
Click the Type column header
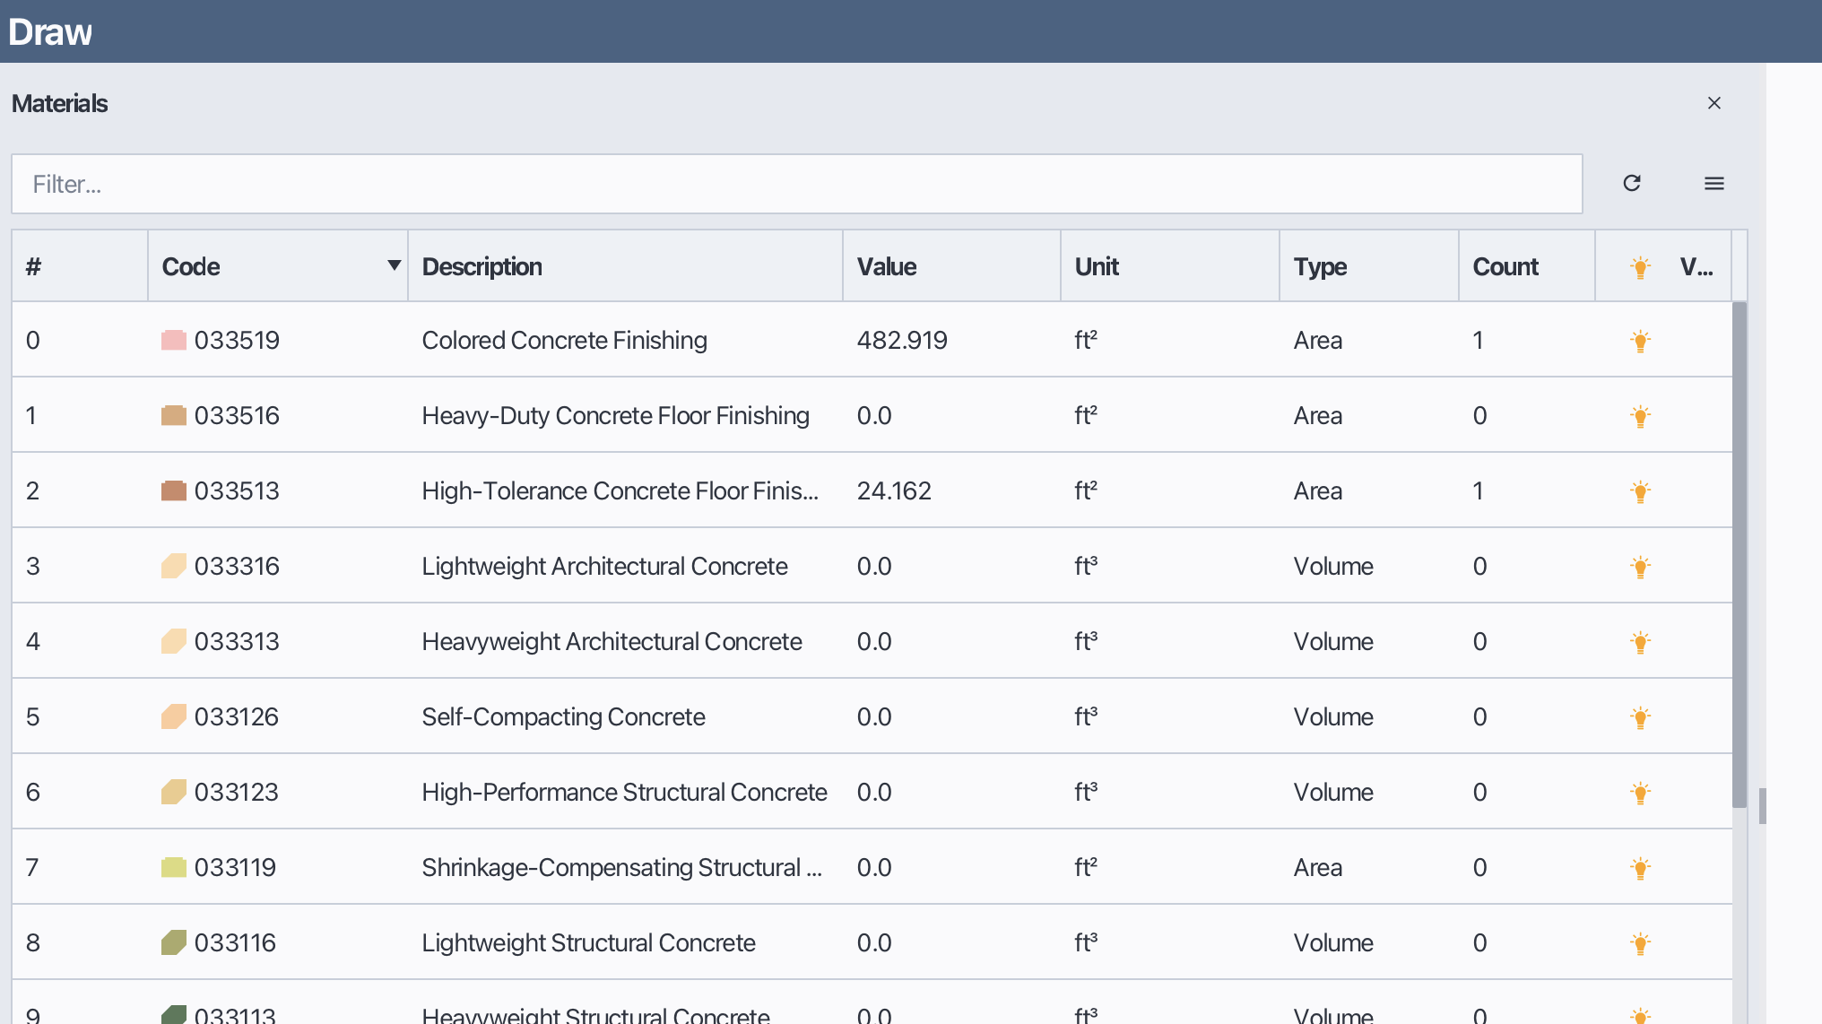1320,267
